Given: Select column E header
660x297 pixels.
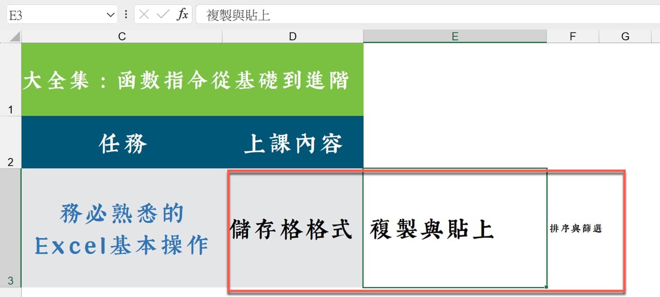Looking at the screenshot, I should coord(455,36).
